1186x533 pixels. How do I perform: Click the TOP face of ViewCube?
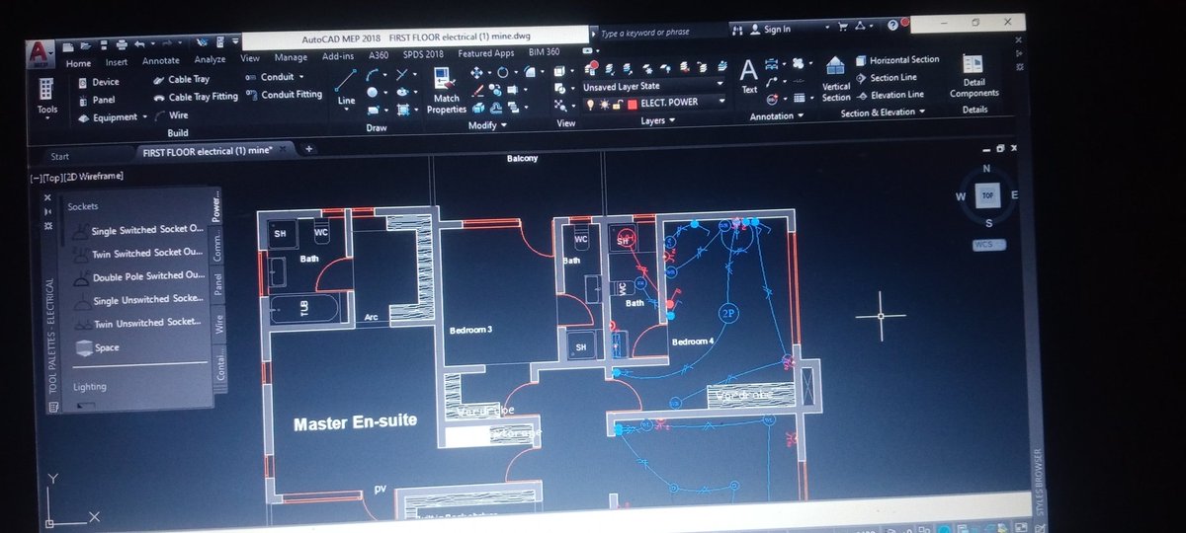(986, 195)
